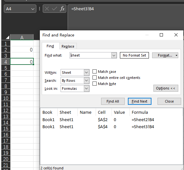Click the 2 cell(s) found status text

(x=52, y=168)
